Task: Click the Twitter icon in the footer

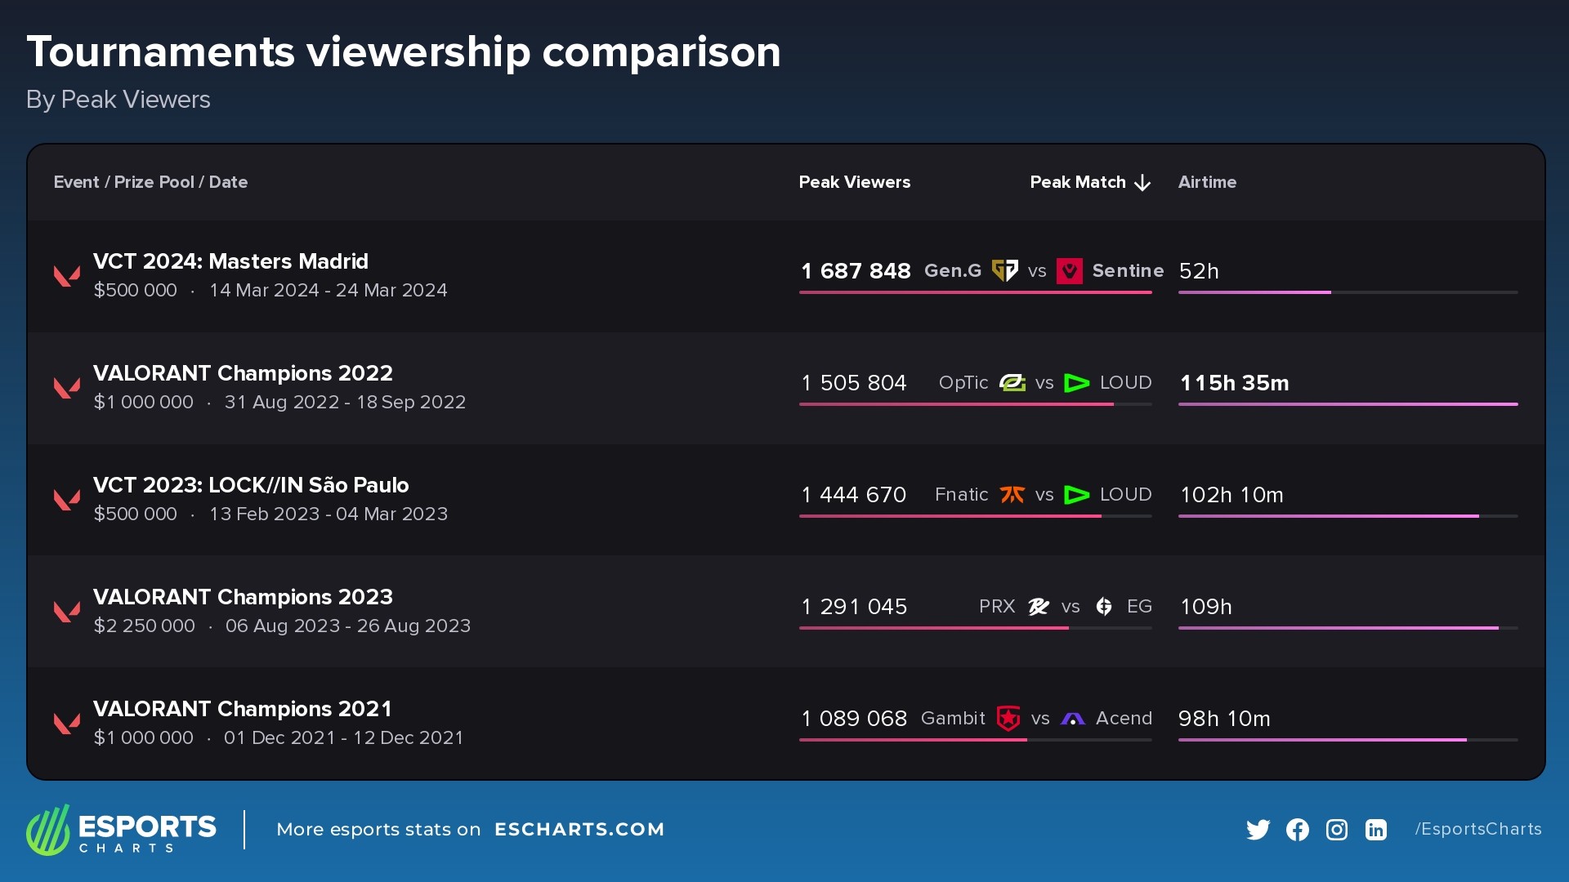Action: (1258, 829)
